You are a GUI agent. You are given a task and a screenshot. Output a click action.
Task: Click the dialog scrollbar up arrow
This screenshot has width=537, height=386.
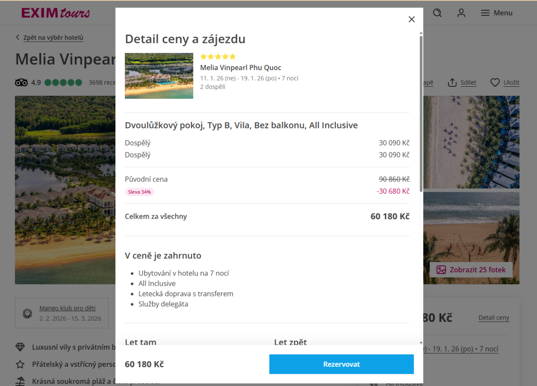point(421,34)
